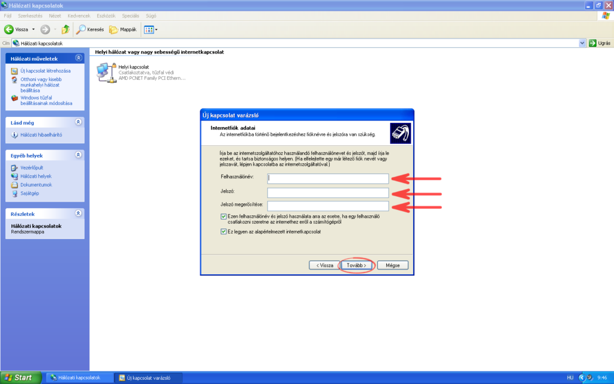The height and width of the screenshot is (384, 614).
Task: Click the Mégse button to cancel
Action: [393, 265]
